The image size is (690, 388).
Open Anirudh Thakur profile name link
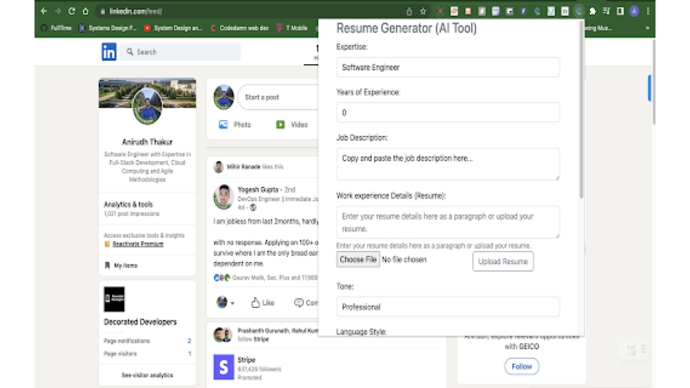(147, 142)
